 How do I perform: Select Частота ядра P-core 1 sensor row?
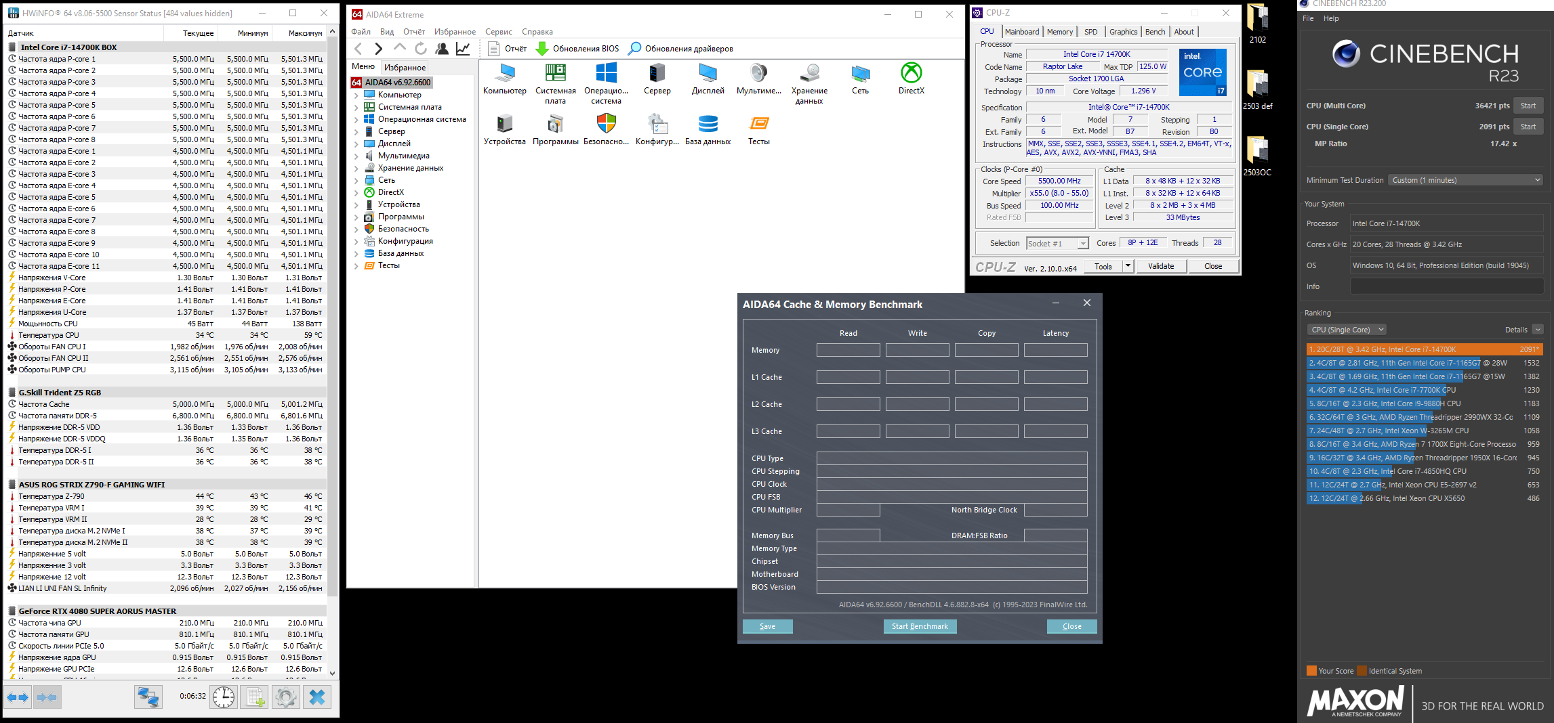coord(166,59)
